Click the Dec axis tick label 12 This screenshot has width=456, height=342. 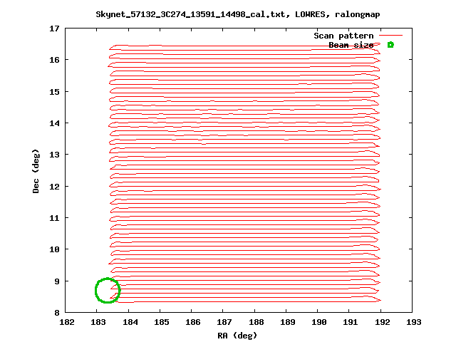(54, 187)
